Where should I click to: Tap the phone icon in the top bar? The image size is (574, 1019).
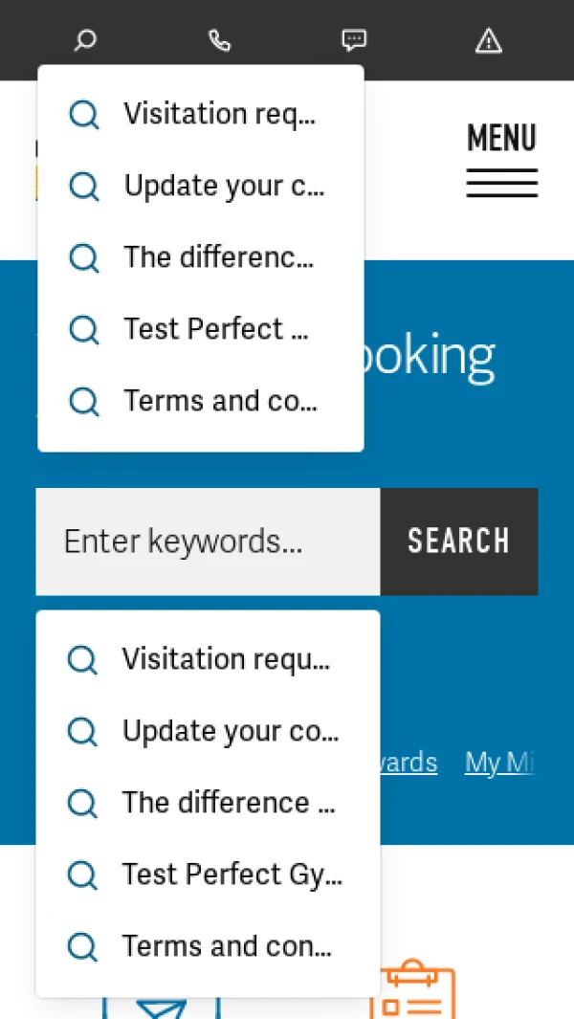219,40
